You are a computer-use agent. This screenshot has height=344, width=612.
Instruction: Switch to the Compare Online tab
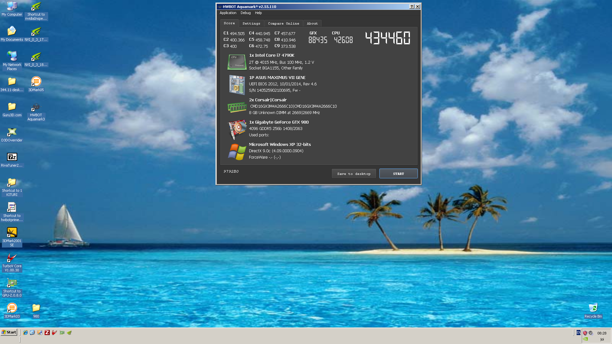tap(283, 24)
